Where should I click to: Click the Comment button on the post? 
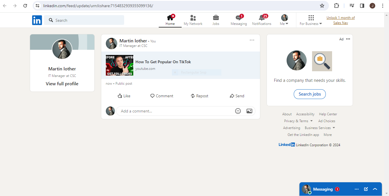[162, 96]
